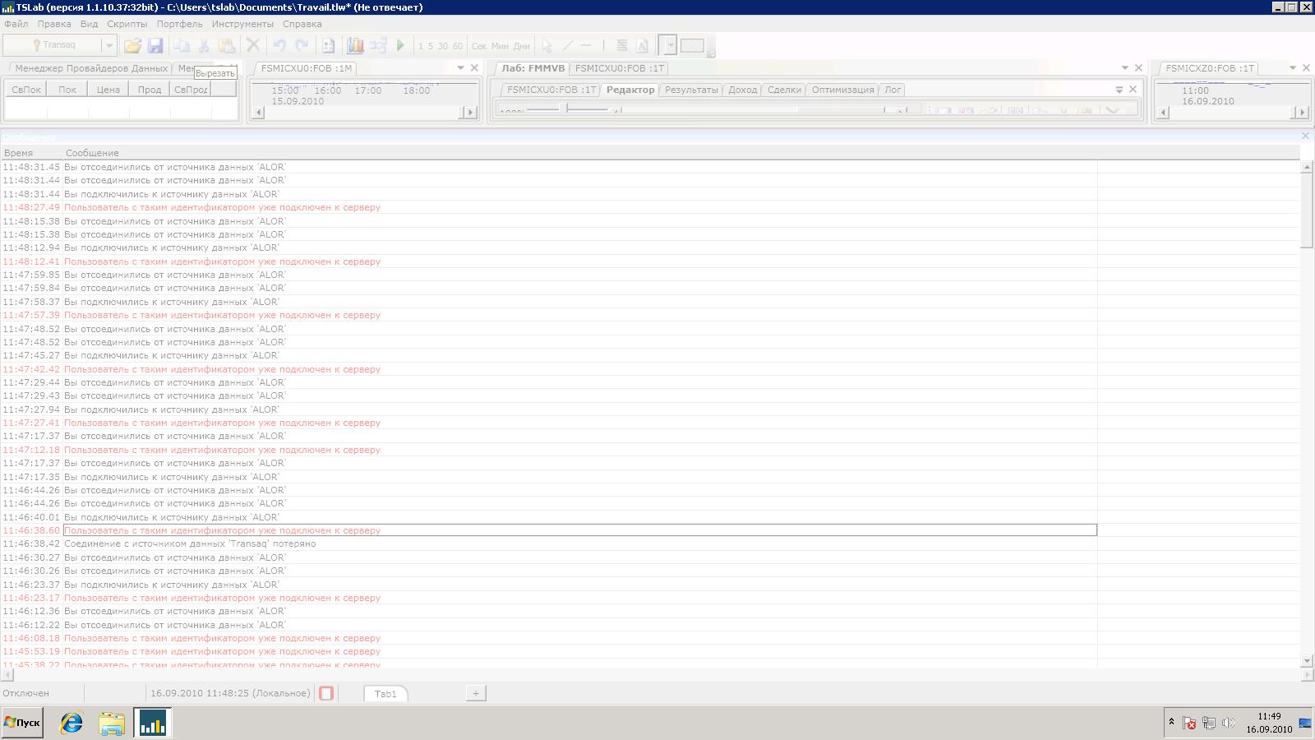Set timeframe to 5
Viewport: 1315px width, 740px height.
coord(431,46)
